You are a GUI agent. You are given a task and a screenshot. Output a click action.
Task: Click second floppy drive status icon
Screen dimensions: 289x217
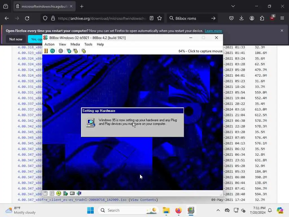[52, 193]
